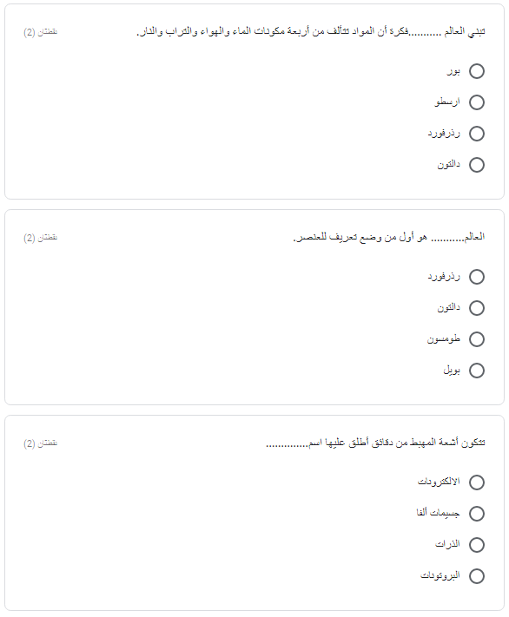This screenshot has height=617, width=509.
Task: Click the points label of the second question
Action: coord(41,238)
